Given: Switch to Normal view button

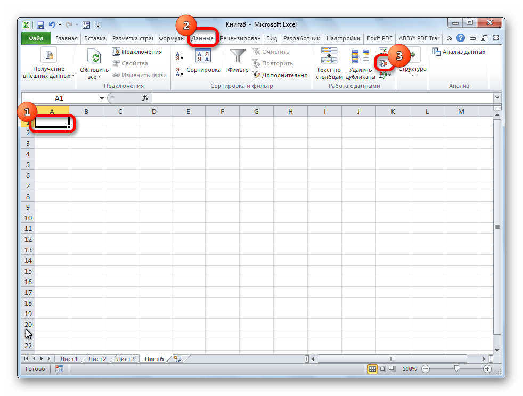Looking at the screenshot, I should (x=372, y=369).
